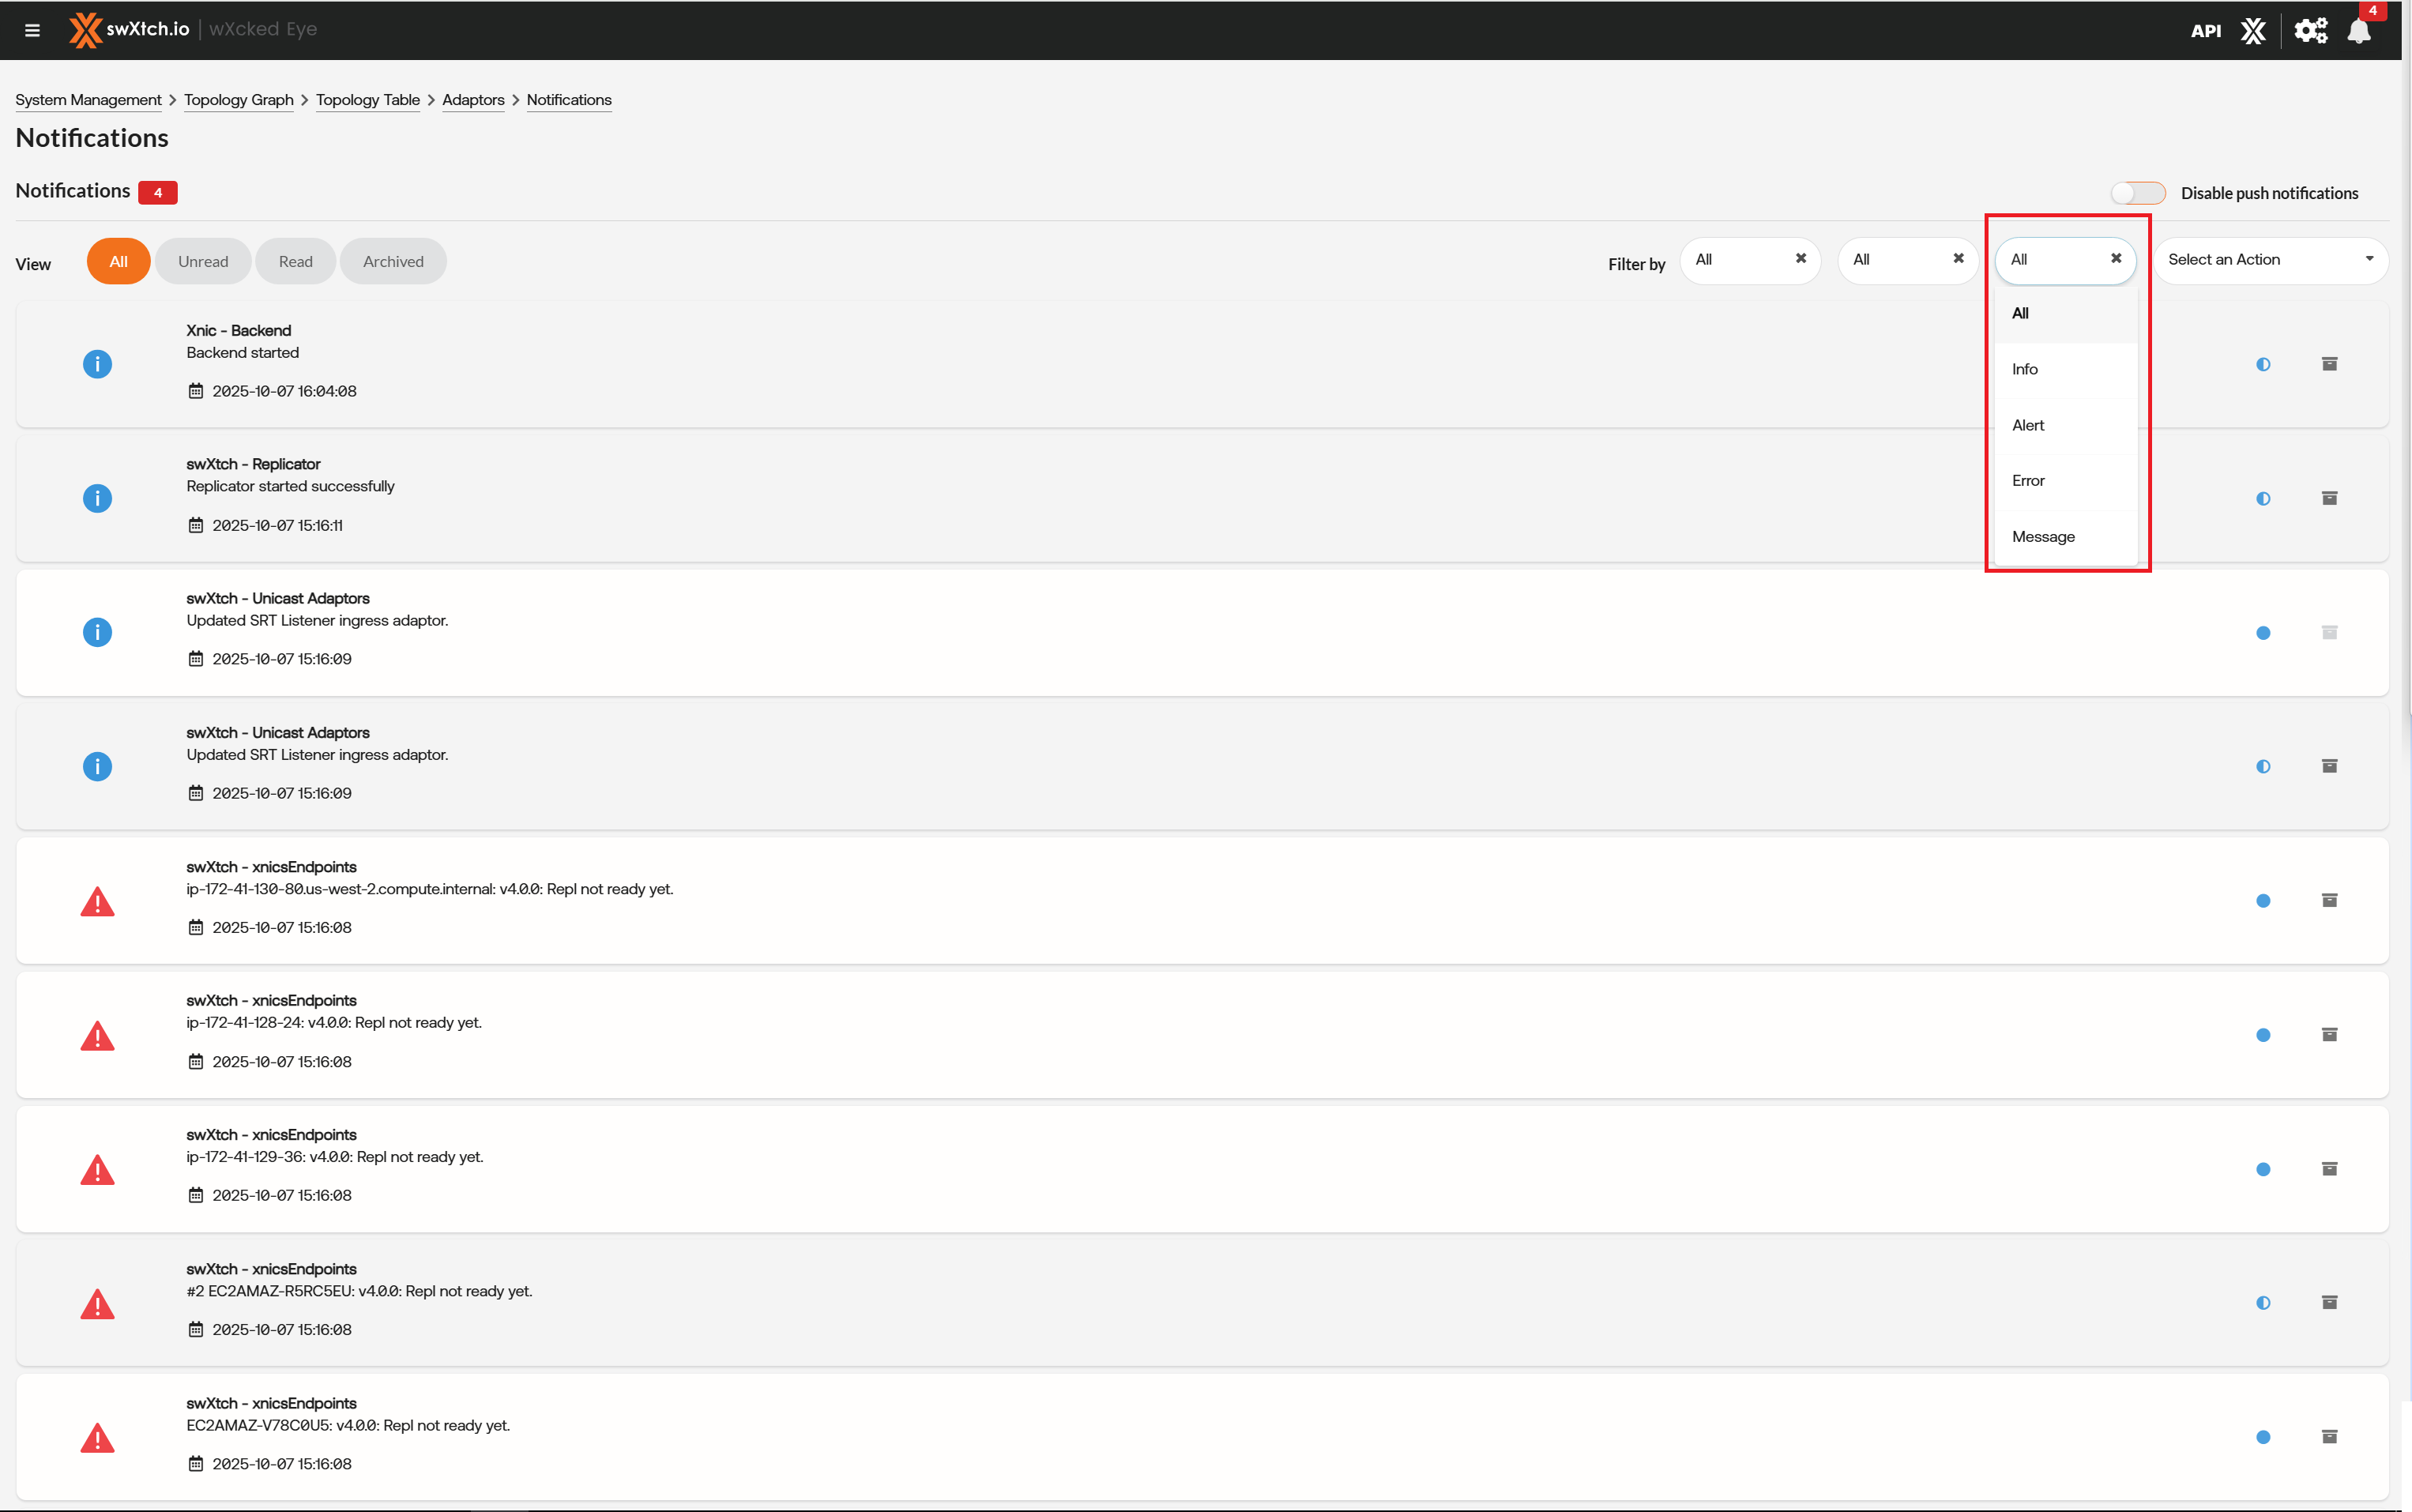Open the hamburger menu in header
Viewport: 2412px width, 1512px height.
click(32, 30)
